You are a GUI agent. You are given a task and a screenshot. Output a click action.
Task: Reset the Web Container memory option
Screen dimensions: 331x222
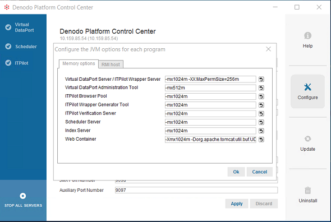[261, 140]
